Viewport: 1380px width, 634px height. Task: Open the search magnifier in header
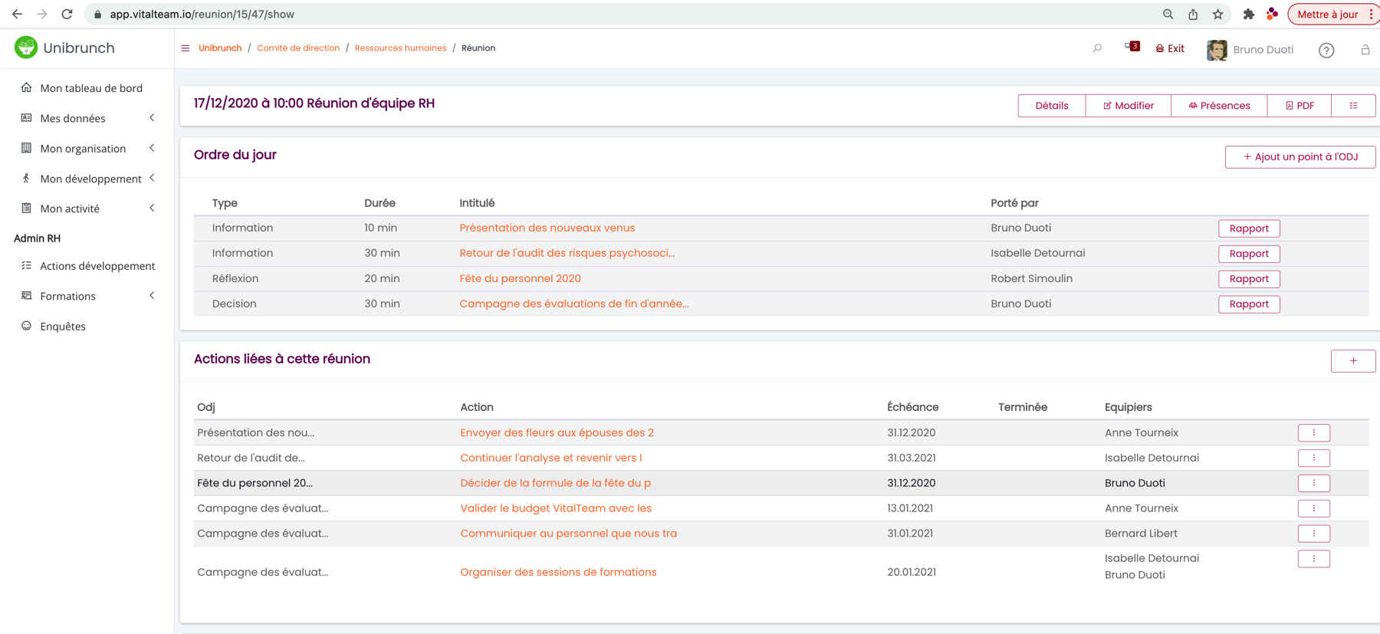pyautogui.click(x=1097, y=48)
